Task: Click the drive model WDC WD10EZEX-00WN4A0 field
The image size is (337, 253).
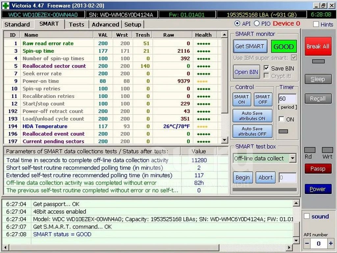Action: (43, 15)
